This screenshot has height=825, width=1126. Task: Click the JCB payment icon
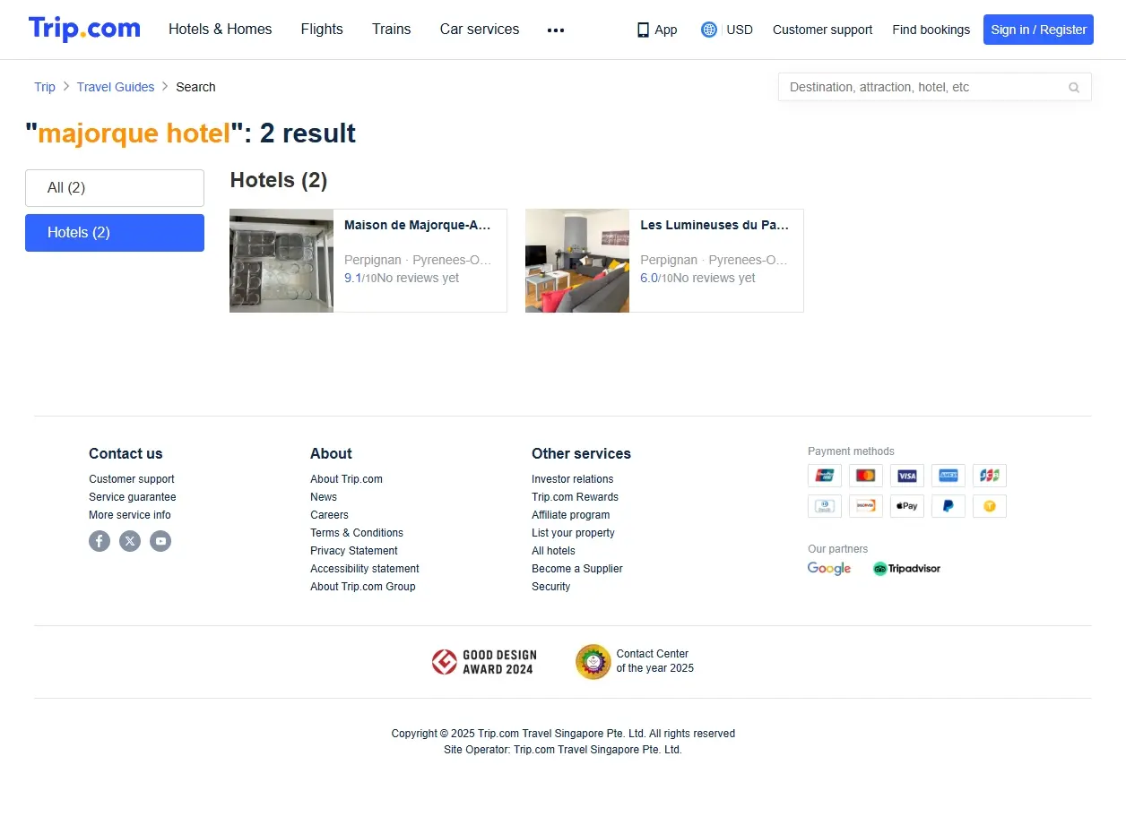[x=990, y=476]
